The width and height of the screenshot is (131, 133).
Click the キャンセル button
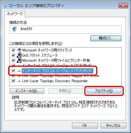tap(113, 125)
